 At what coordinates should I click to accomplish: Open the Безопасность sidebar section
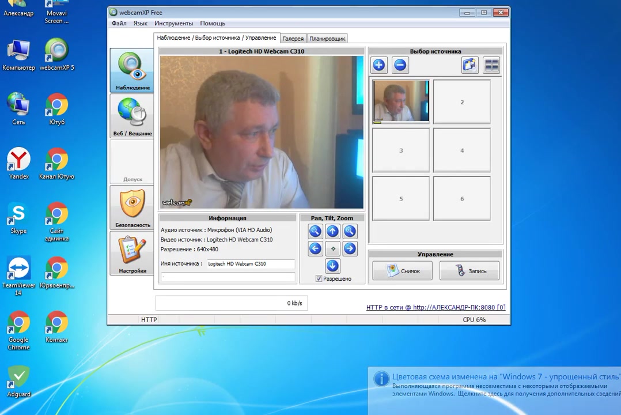coord(132,207)
